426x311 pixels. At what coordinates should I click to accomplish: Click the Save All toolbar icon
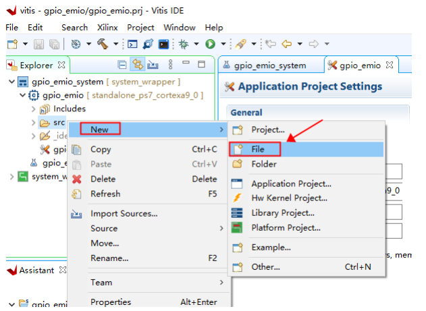point(54,44)
